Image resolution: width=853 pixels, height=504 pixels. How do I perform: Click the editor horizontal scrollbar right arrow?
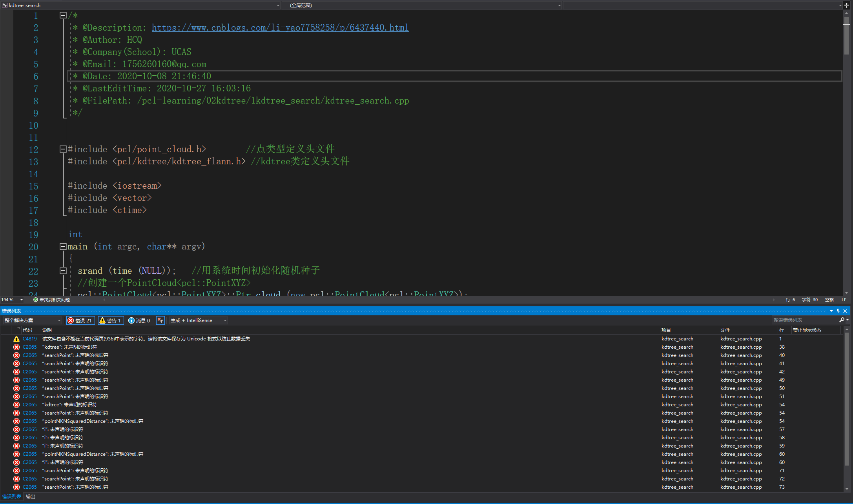pos(774,300)
